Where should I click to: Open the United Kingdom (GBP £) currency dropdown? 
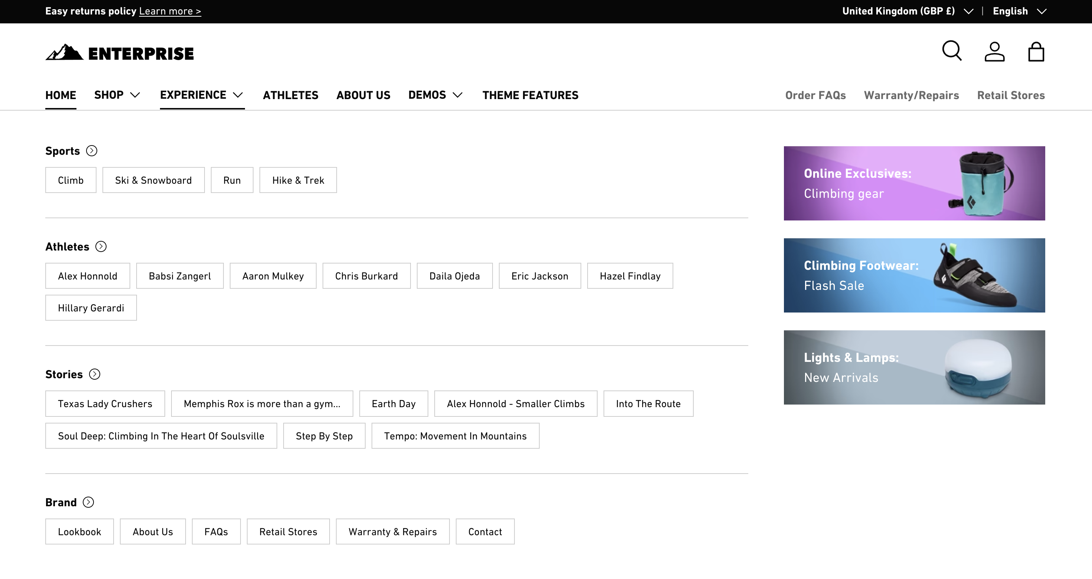coord(908,11)
